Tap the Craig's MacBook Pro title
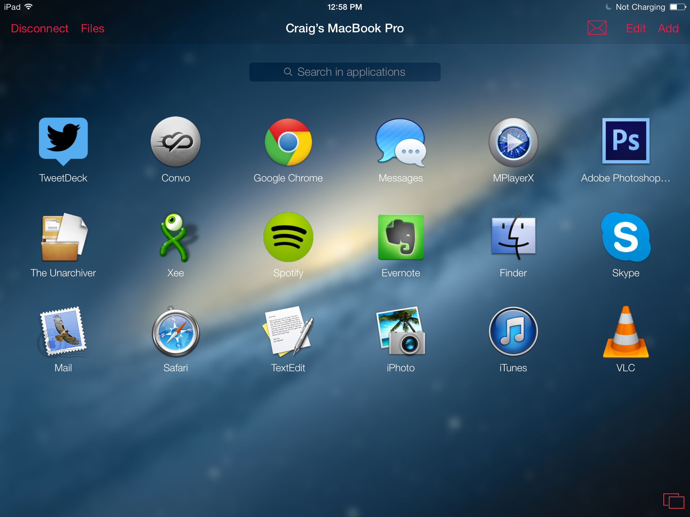The height and width of the screenshot is (517, 690). click(345, 28)
